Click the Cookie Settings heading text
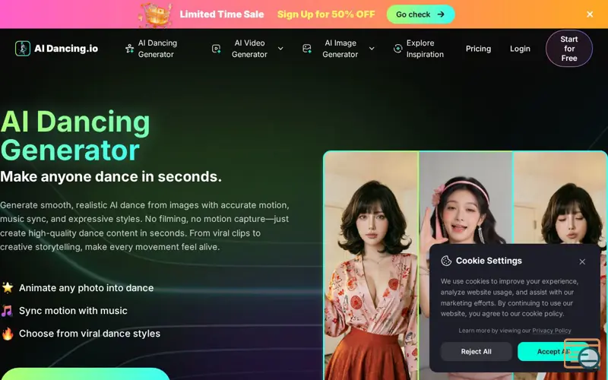608x380 pixels. tap(489, 261)
